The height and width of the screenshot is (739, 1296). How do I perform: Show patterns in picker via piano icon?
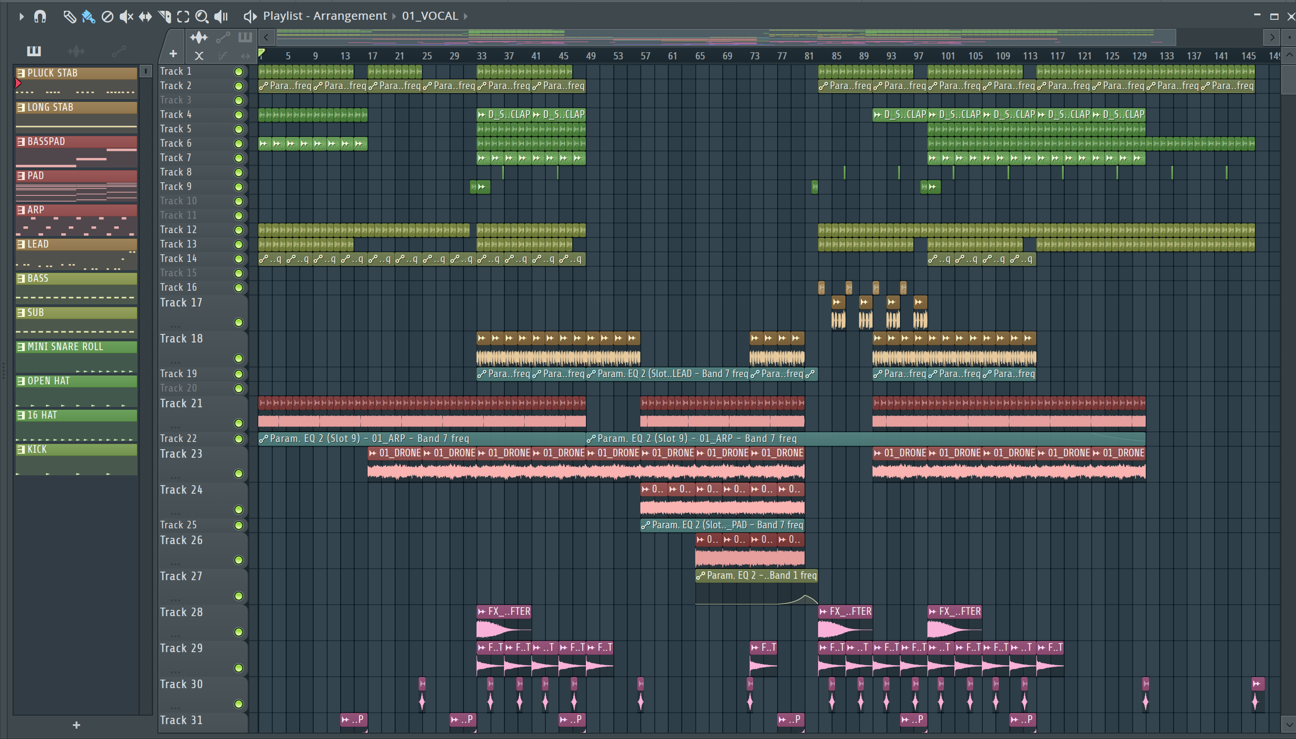(33, 51)
